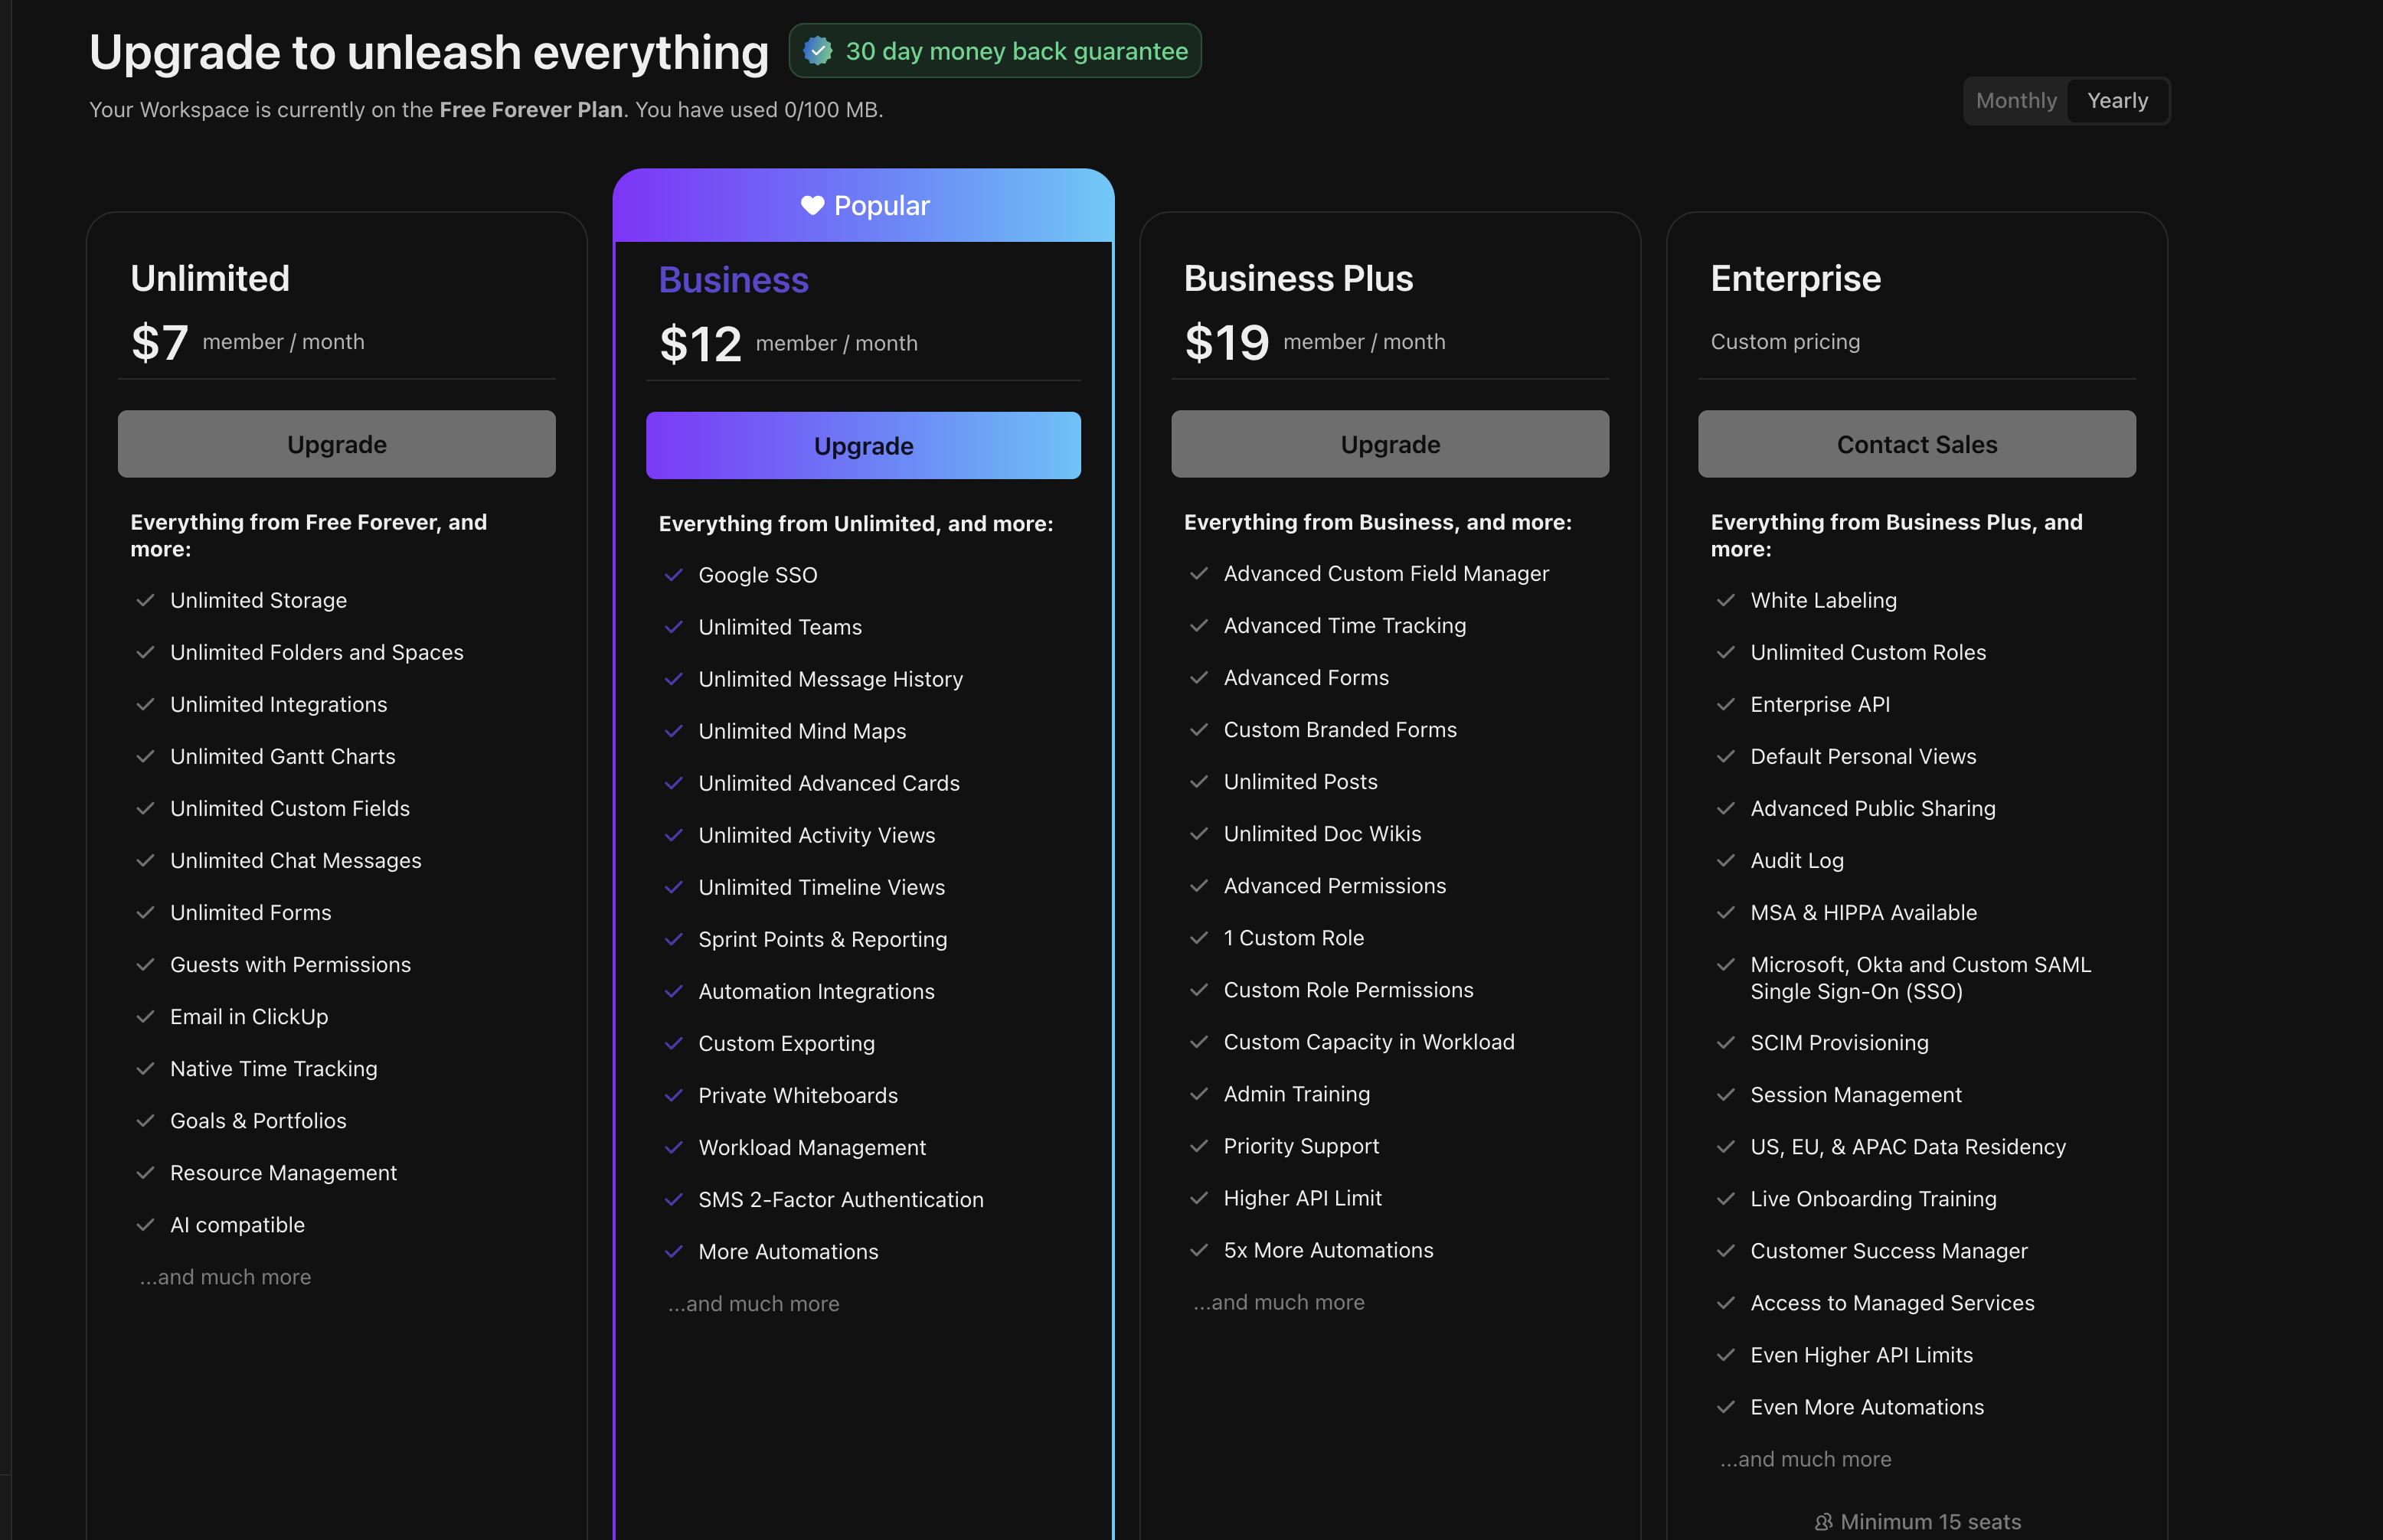Click checkmark next to Advanced Custom Field Manager
Screen dimensions: 2383x1540
pyautogui.click(x=1198, y=573)
